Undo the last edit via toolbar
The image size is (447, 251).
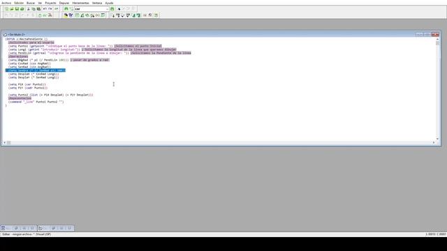[x=45, y=9]
